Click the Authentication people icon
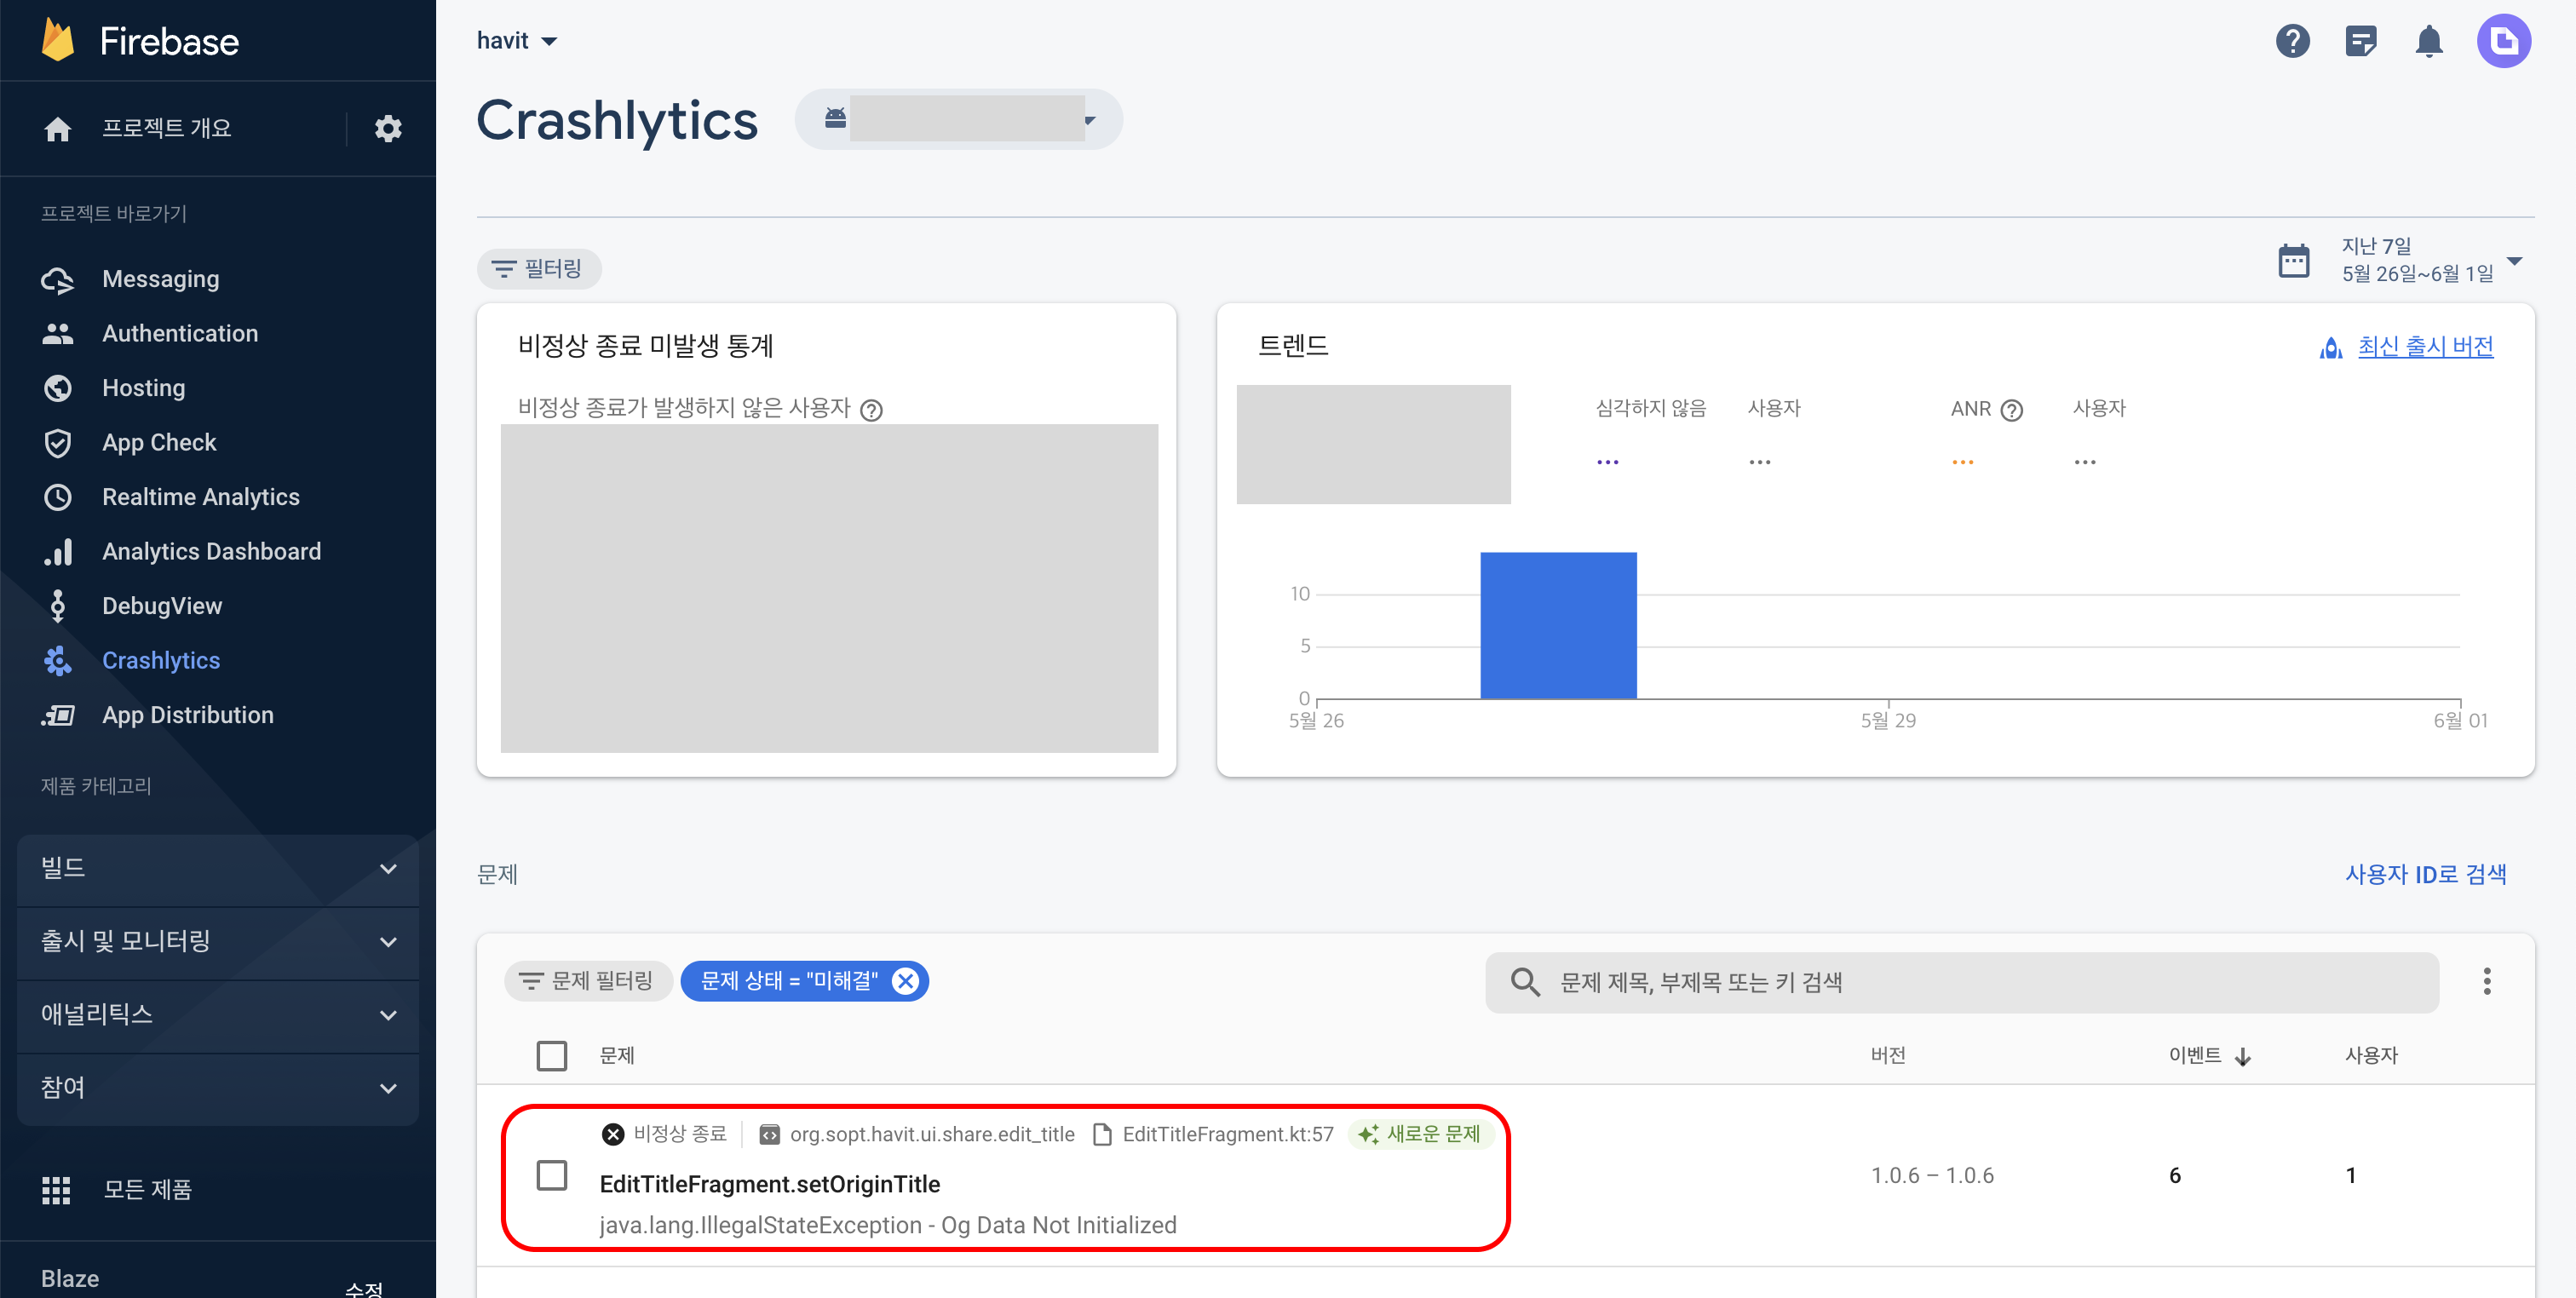2576x1298 pixels. pos(58,334)
